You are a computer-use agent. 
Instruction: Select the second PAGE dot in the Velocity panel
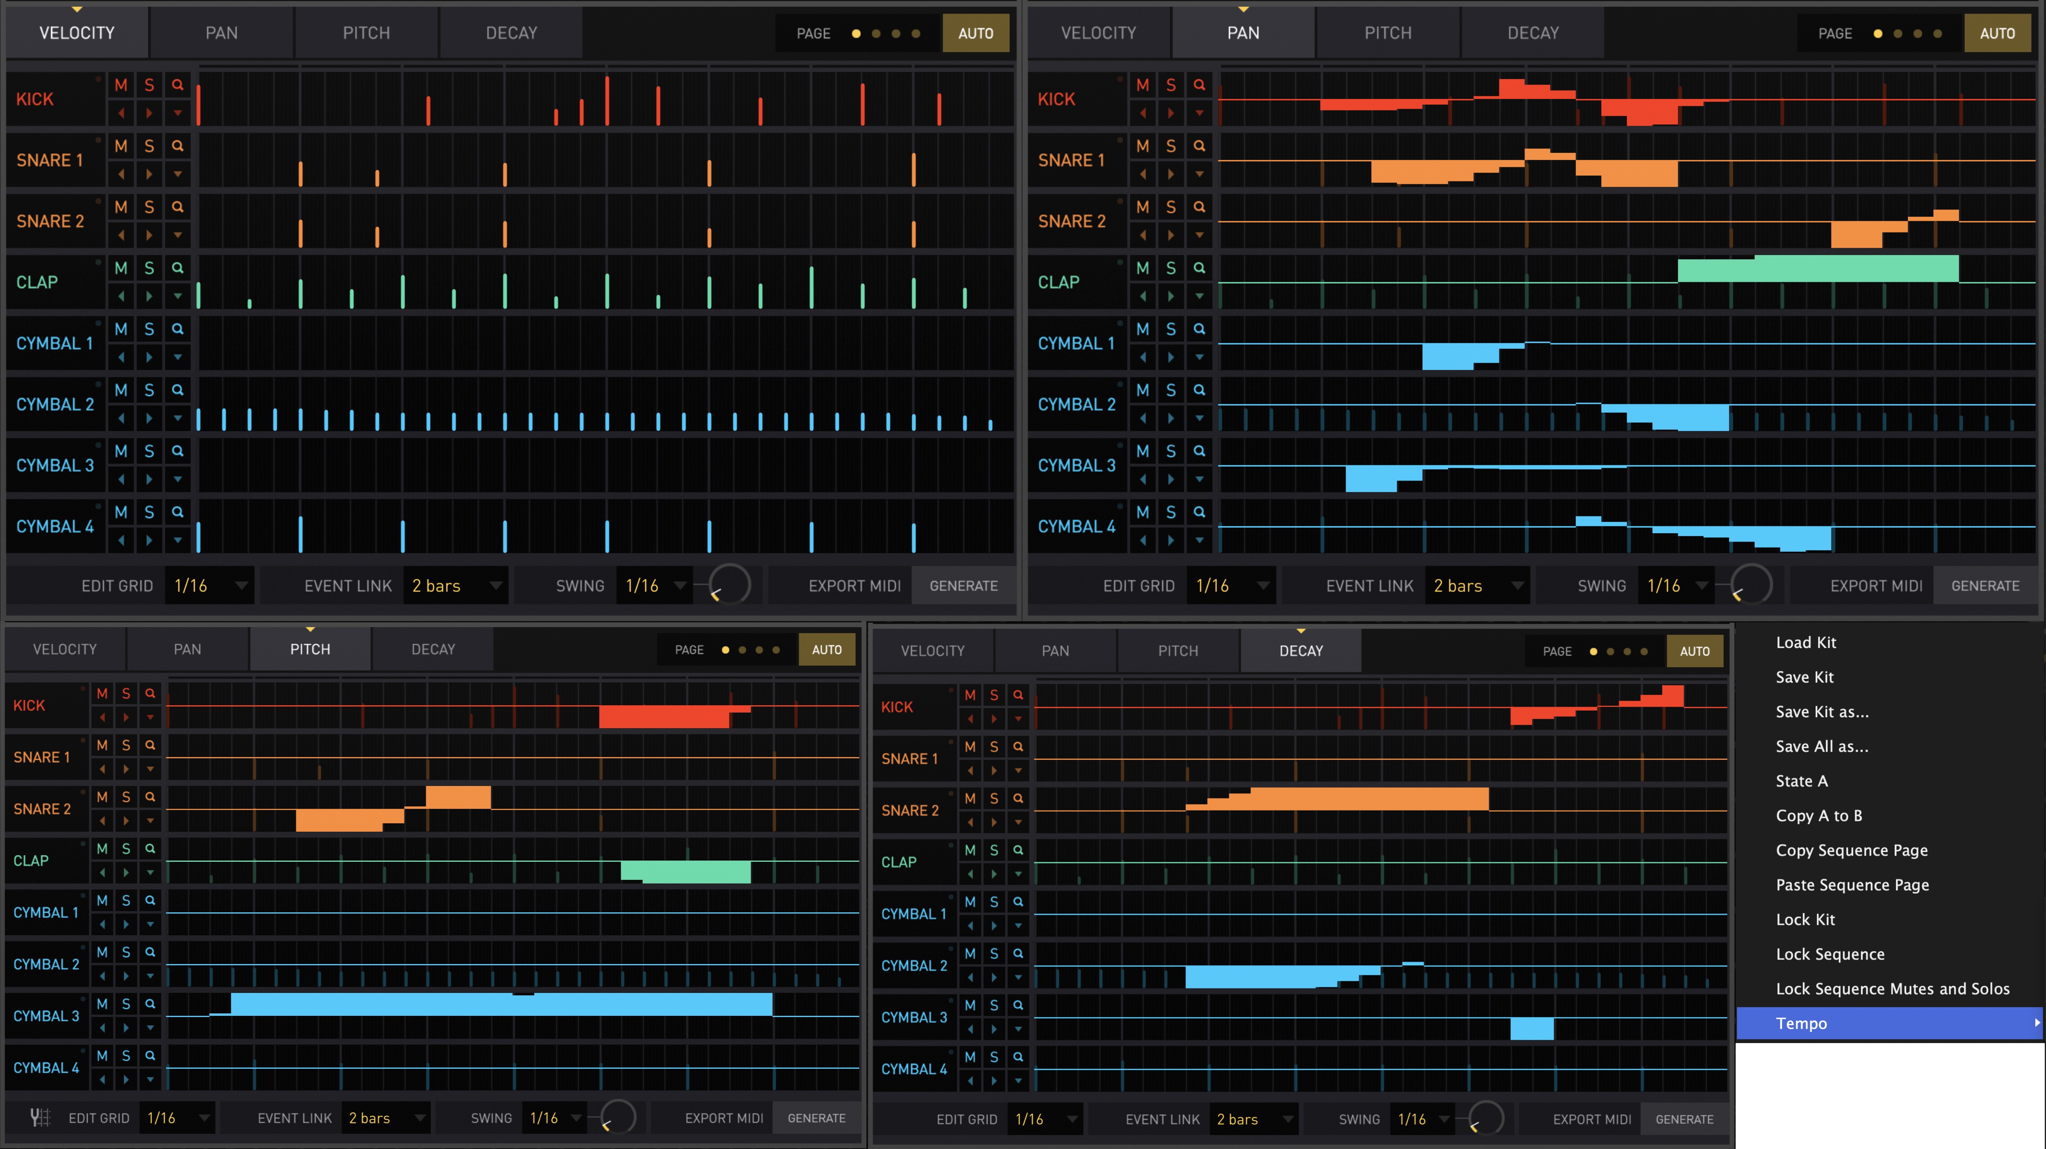tap(876, 33)
